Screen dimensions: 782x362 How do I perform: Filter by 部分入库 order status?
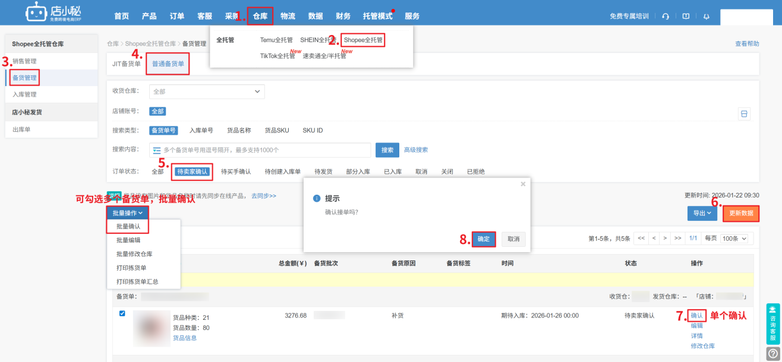[x=358, y=172]
